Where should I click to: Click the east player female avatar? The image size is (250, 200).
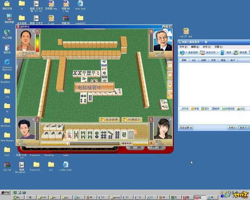click(x=163, y=128)
